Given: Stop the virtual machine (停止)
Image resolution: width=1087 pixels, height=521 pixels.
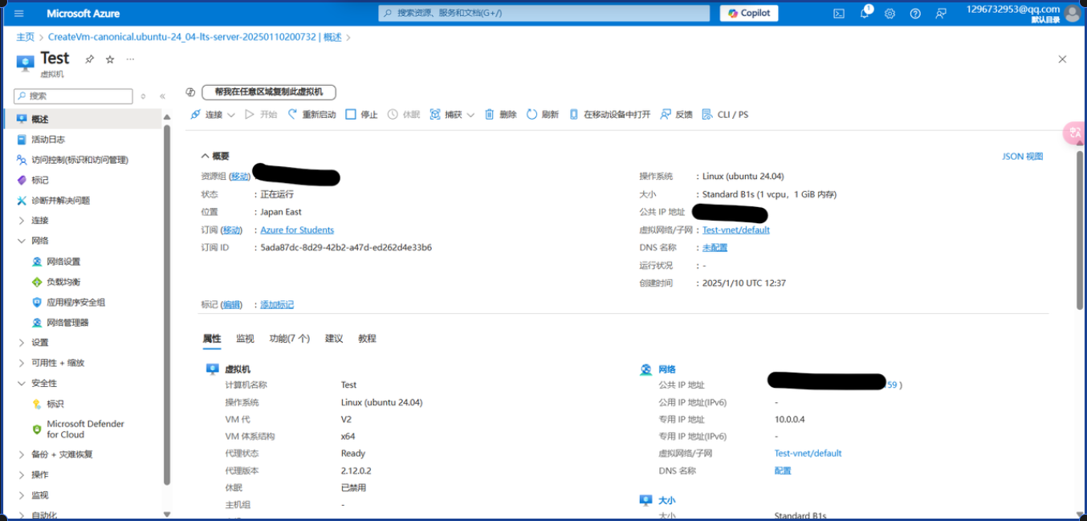Looking at the screenshot, I should [361, 115].
